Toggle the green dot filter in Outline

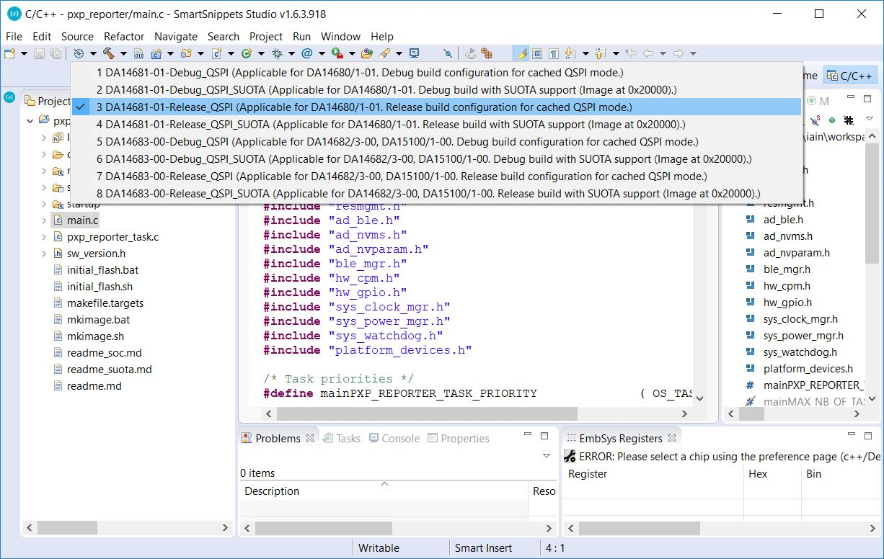click(832, 120)
